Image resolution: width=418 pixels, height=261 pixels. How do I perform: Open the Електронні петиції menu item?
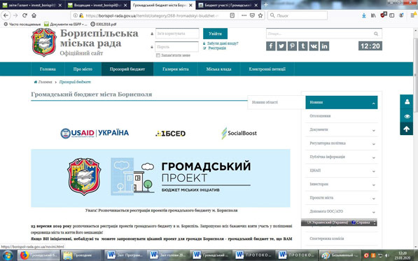coord(267,69)
